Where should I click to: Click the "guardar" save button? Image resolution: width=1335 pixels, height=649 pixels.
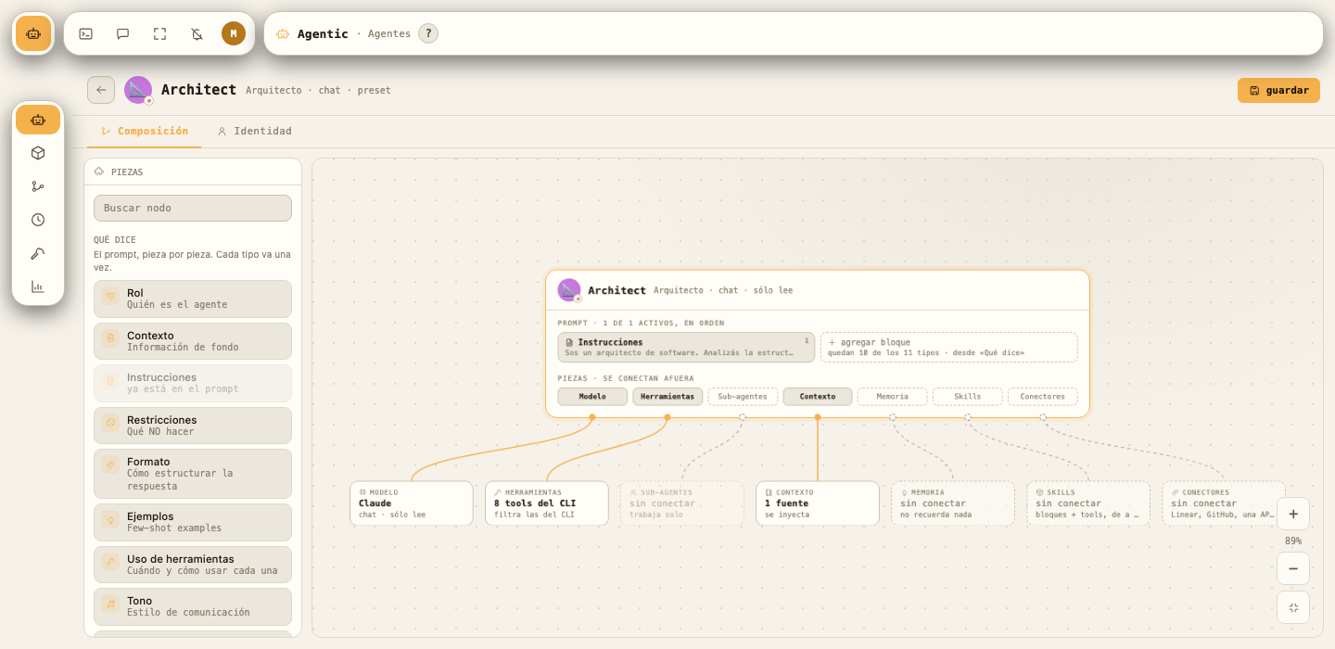(x=1278, y=90)
